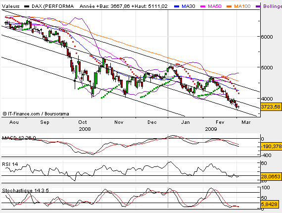This screenshot has height=213, width=282.
Task: Click the 100 stochastic axis label
Action: point(265,188)
